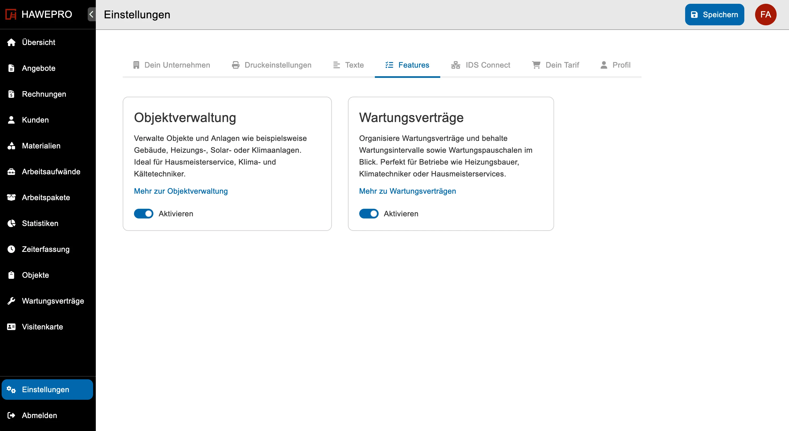Click the Rechnungen invoice icon

pos(11,94)
